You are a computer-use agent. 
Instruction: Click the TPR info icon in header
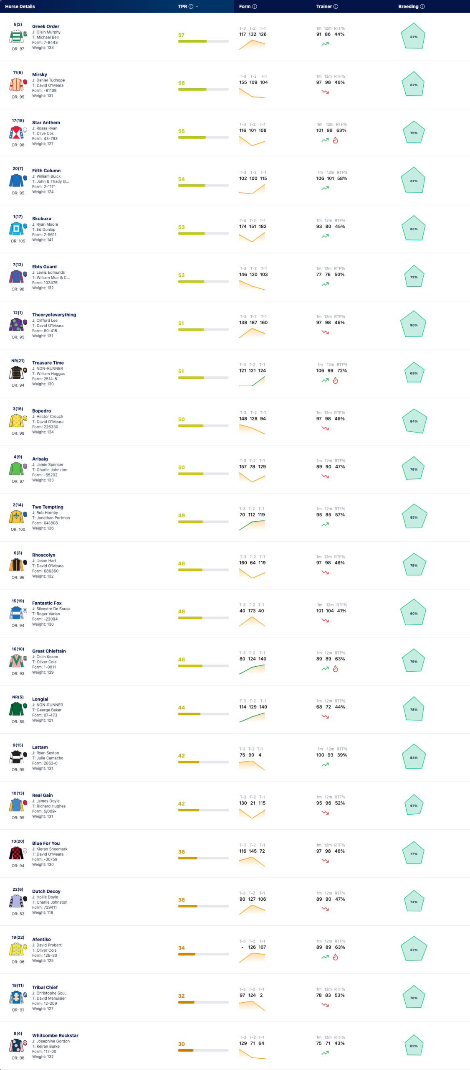pos(191,6)
